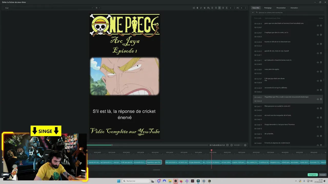Delete subtitle 'Mais personne ne voulait le croire'
Screen dimensions: 328x184
point(321,108)
